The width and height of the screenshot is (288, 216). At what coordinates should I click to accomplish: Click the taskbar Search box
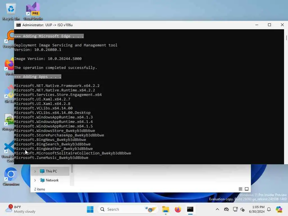(x=128, y=209)
